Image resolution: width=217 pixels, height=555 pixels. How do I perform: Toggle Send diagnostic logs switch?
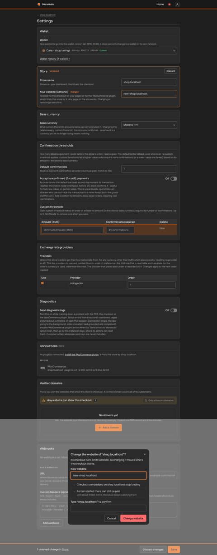point(174,310)
